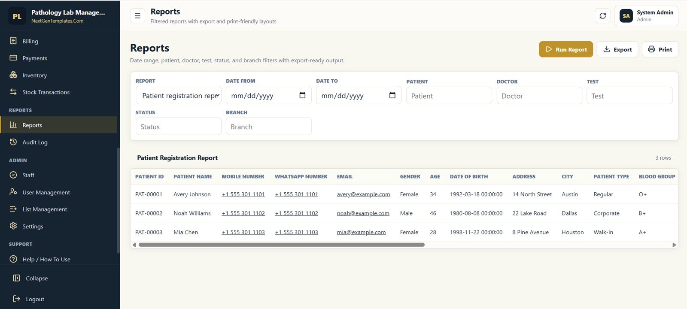Screen dimensions: 687x309
Task: Click the List Management icon
Action: (x=13, y=209)
